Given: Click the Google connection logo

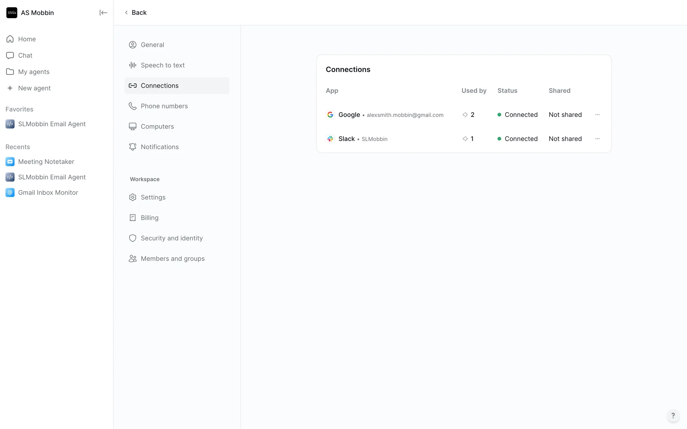Looking at the screenshot, I should [330, 115].
